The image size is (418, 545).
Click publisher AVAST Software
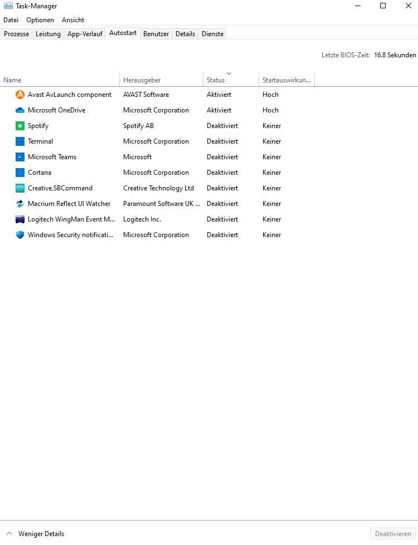point(146,95)
